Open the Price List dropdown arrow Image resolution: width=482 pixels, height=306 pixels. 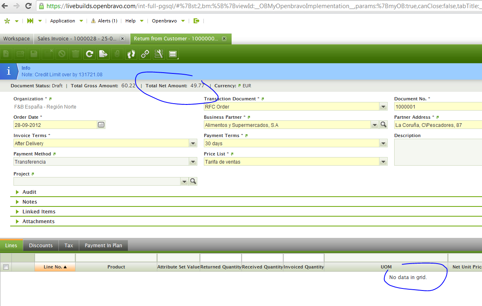(383, 162)
